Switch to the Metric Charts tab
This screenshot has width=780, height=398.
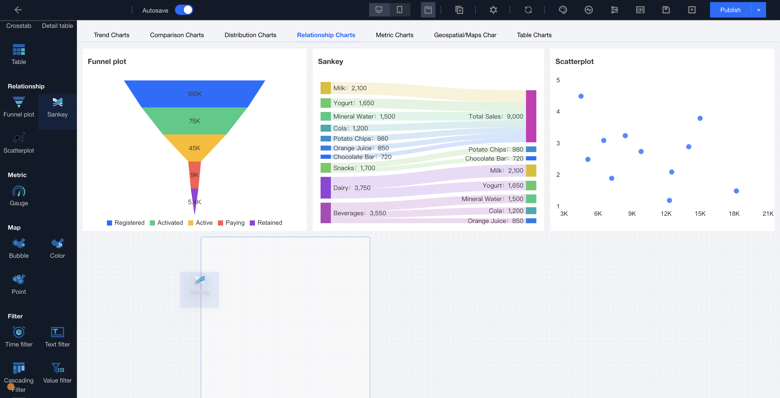pos(394,35)
